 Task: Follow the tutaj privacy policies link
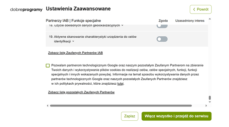[x=120, y=84]
